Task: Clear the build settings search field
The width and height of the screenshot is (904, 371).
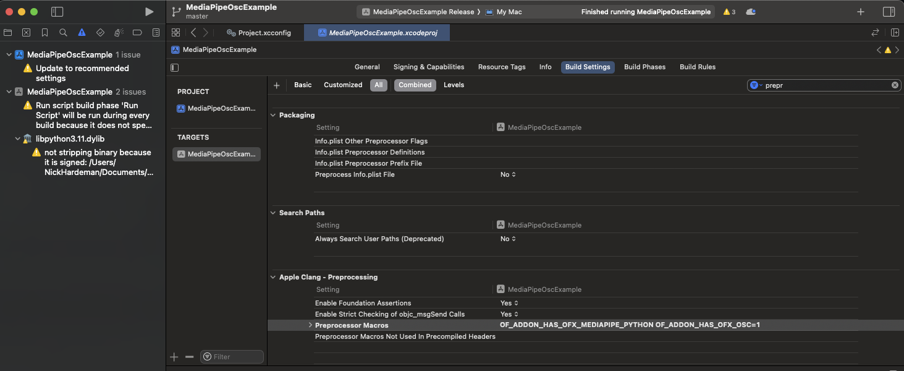Action: tap(895, 85)
